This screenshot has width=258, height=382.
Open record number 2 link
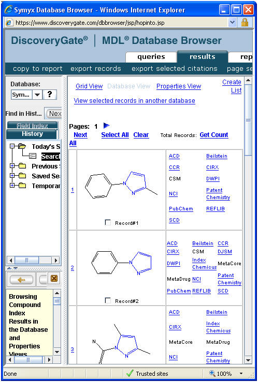[73, 268]
